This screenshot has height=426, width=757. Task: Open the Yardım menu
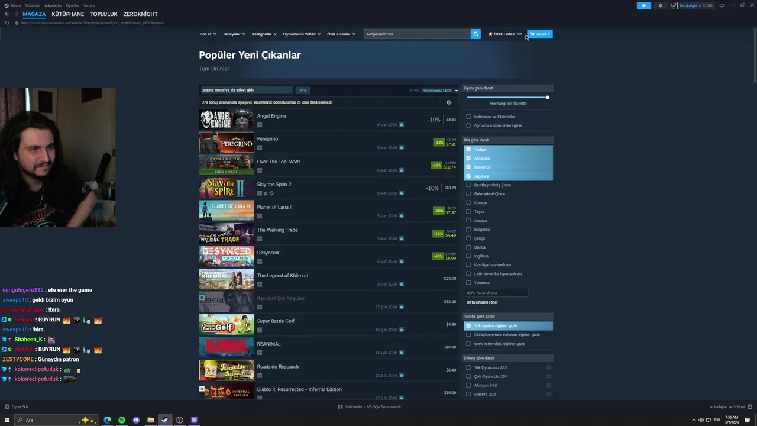tap(89, 5)
